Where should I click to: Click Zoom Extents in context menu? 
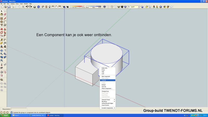[x=108, y=105]
